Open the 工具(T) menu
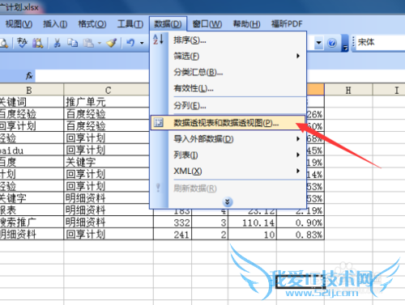The image size is (405, 305). [130, 24]
